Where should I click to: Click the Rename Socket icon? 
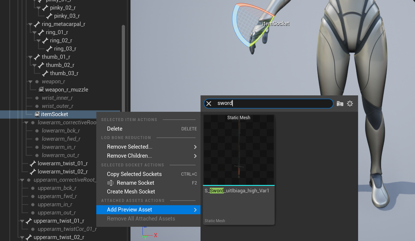[110, 183]
